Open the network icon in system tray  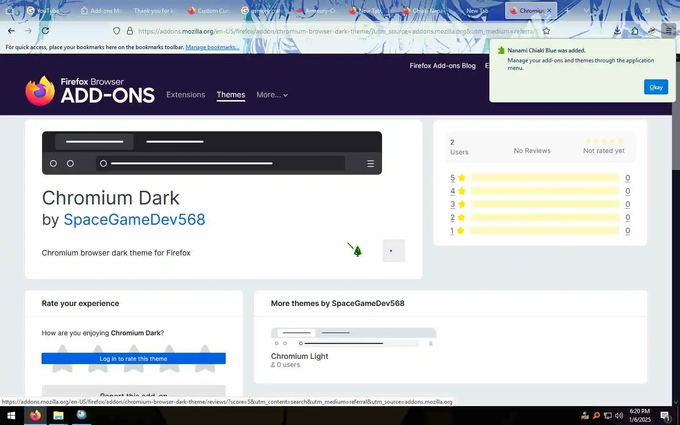[608, 416]
